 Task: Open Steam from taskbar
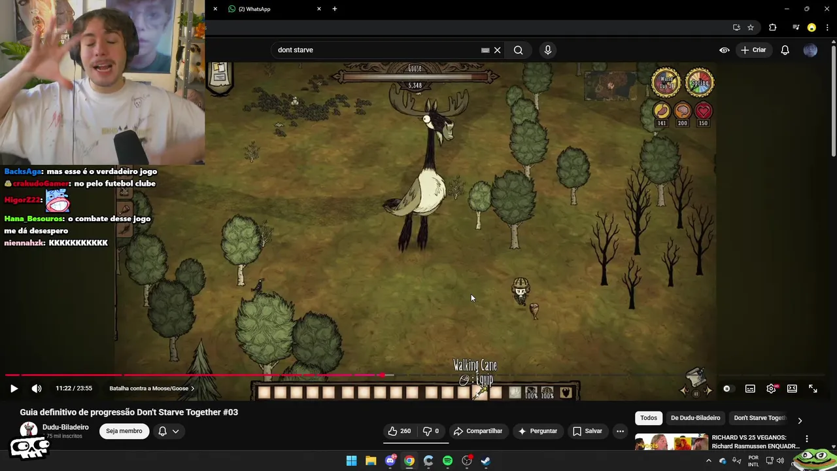click(486, 461)
